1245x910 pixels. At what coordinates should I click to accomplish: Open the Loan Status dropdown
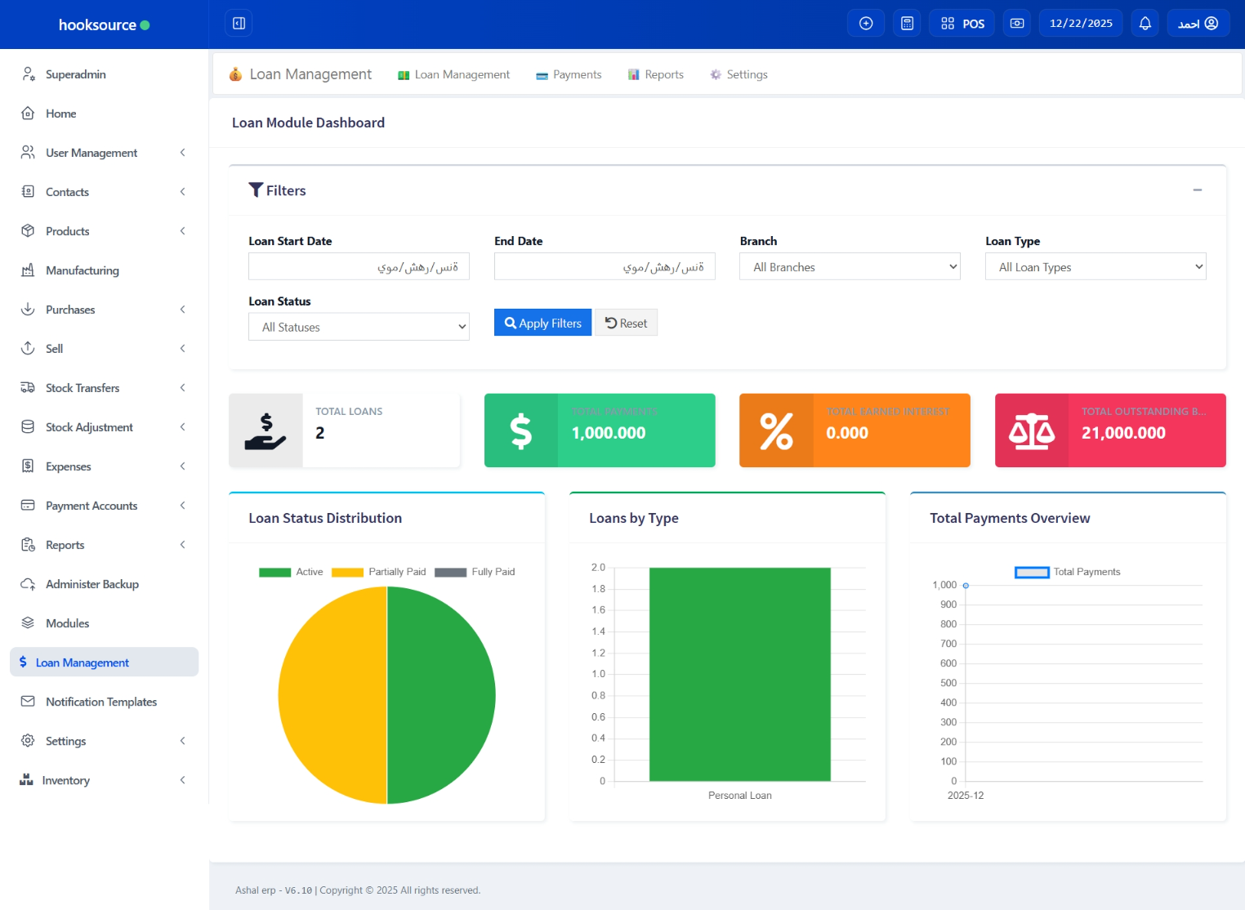coord(359,328)
